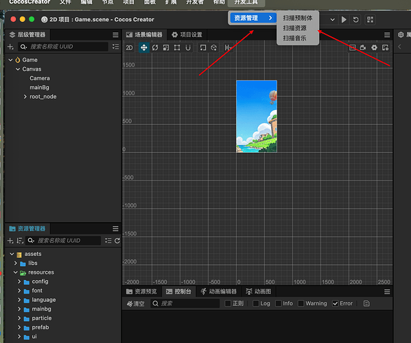Enable the 正则 regex checkbox
The height and width of the screenshot is (343, 411).
pos(228,303)
